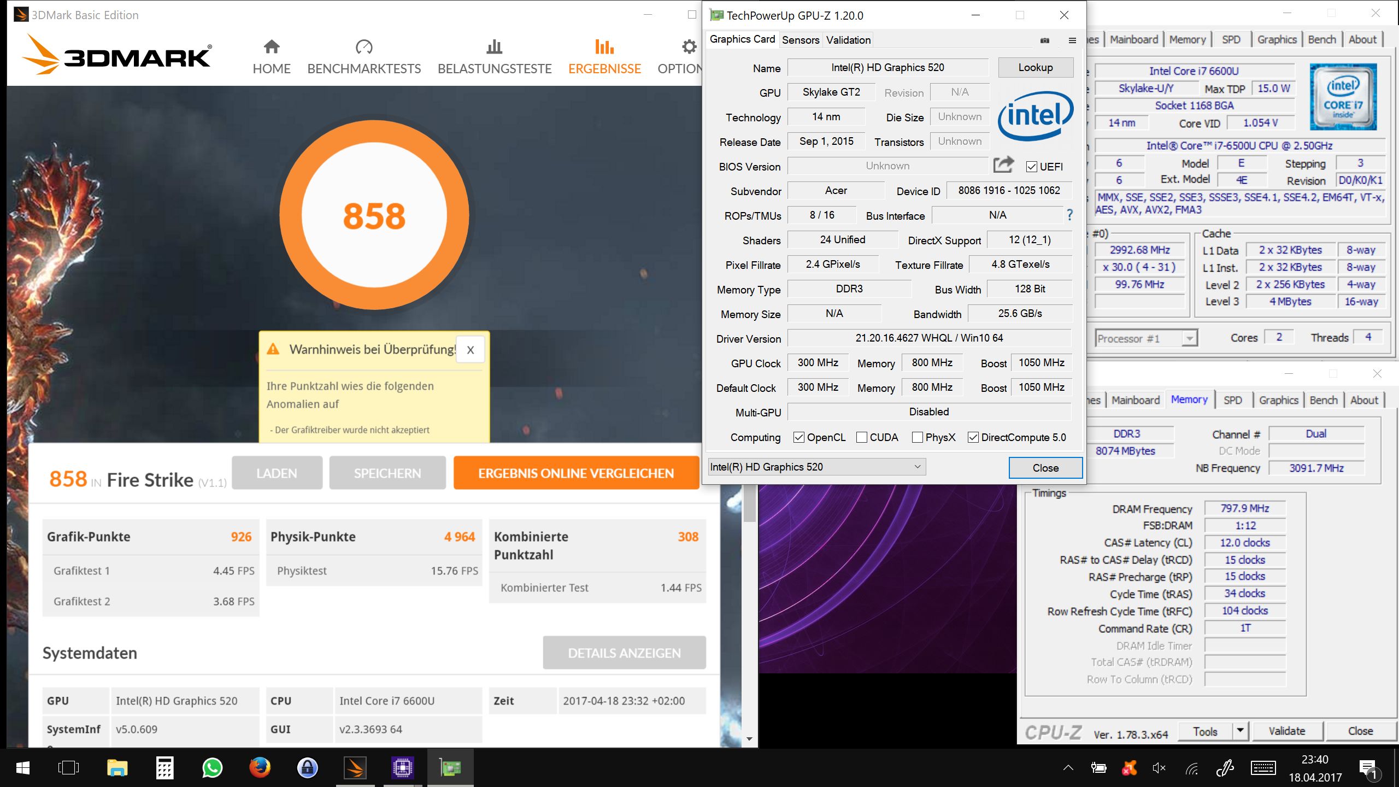
Task: Open GPU-Z hamburger menu
Action: tap(1072, 40)
